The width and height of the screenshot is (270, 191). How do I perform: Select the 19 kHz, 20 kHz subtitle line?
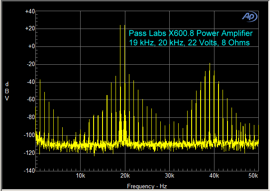tap(189, 42)
